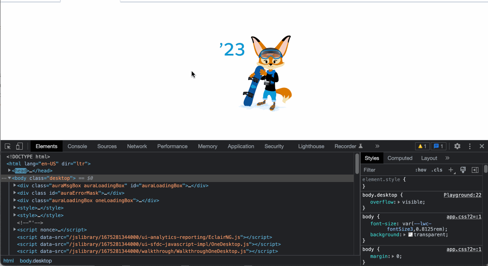Toggle the device emulation toolbar icon
The width and height of the screenshot is (488, 266).
click(x=19, y=147)
